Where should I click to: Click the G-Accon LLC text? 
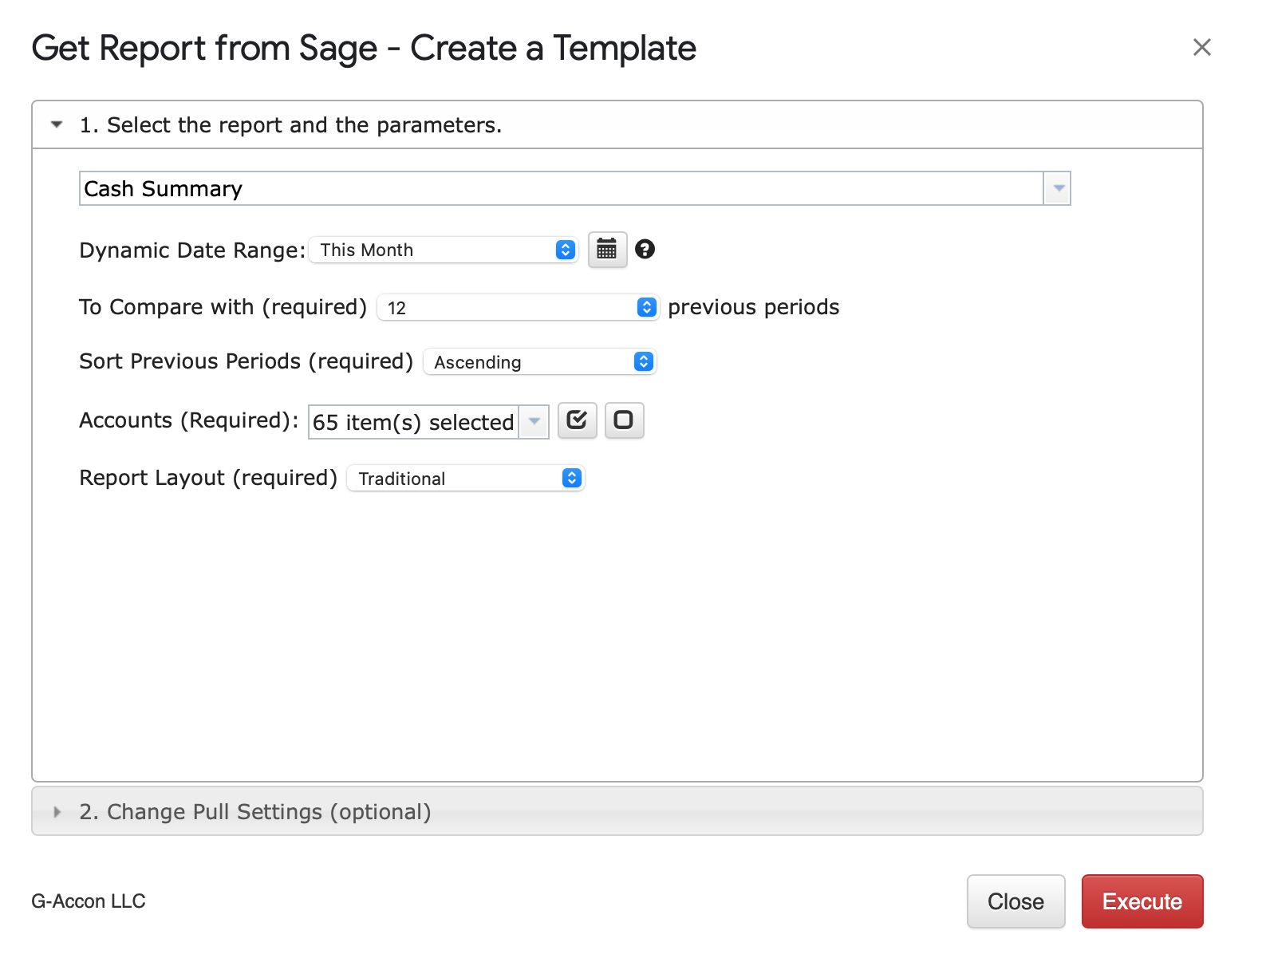coord(89,901)
